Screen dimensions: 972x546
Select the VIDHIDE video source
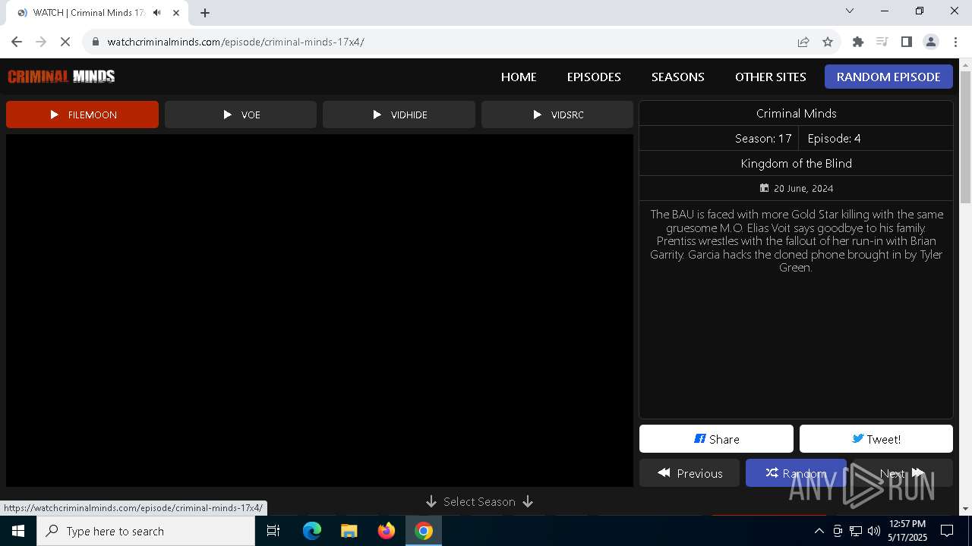399,115
